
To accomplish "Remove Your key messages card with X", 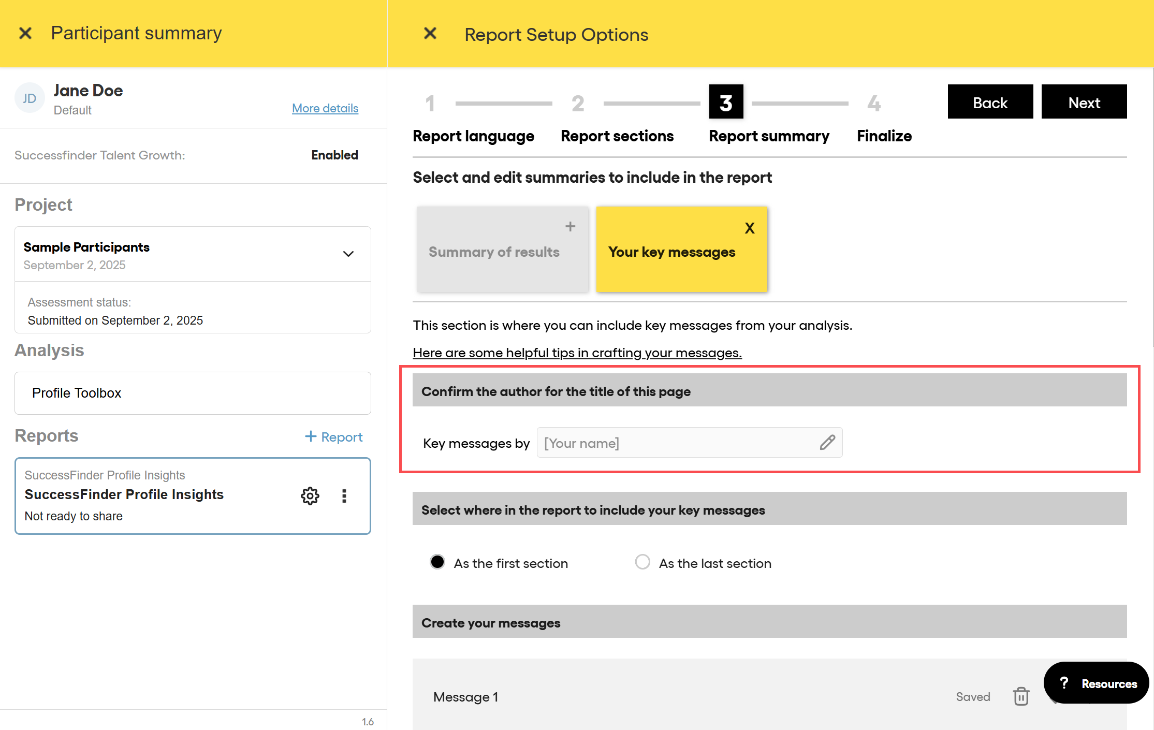I will 749,228.
